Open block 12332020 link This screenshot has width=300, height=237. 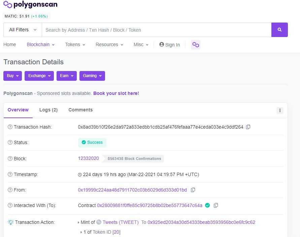[89, 158]
